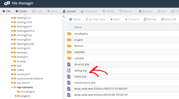
Task: Select the uploads folder icon
Action: pos(69,58)
